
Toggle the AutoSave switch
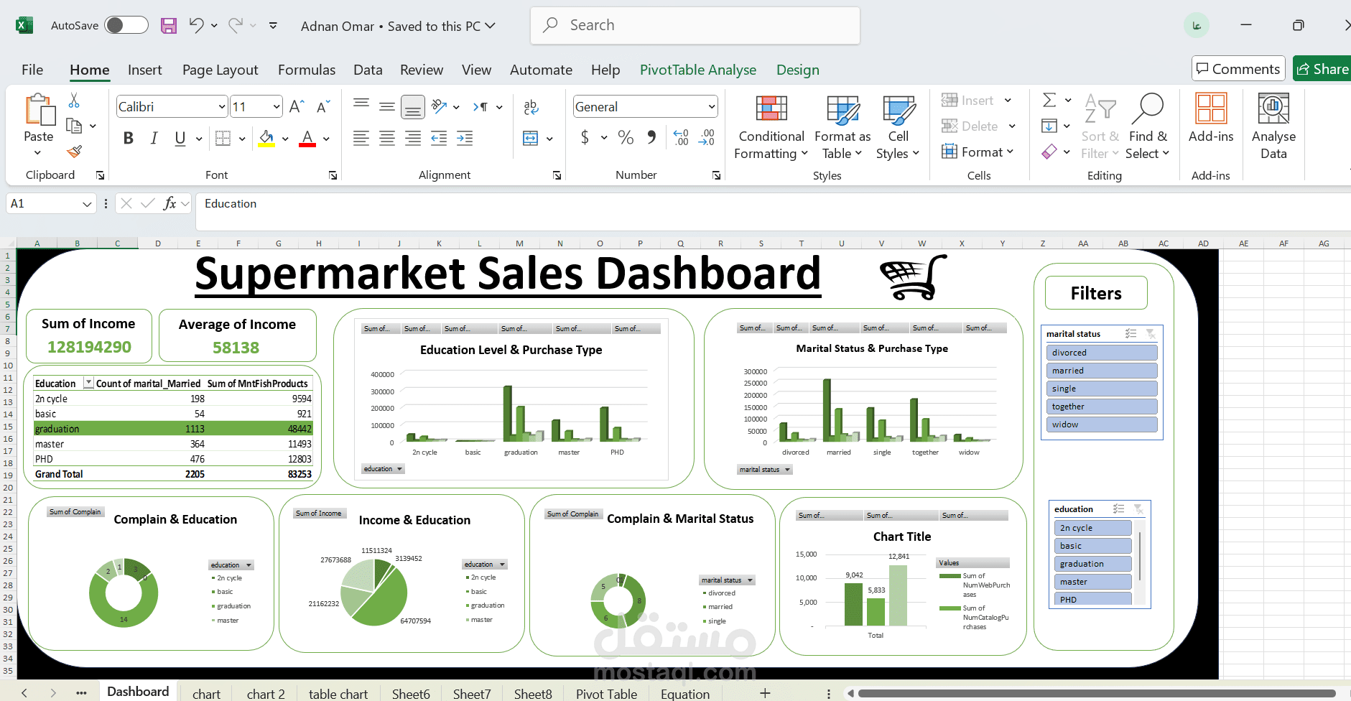(126, 25)
